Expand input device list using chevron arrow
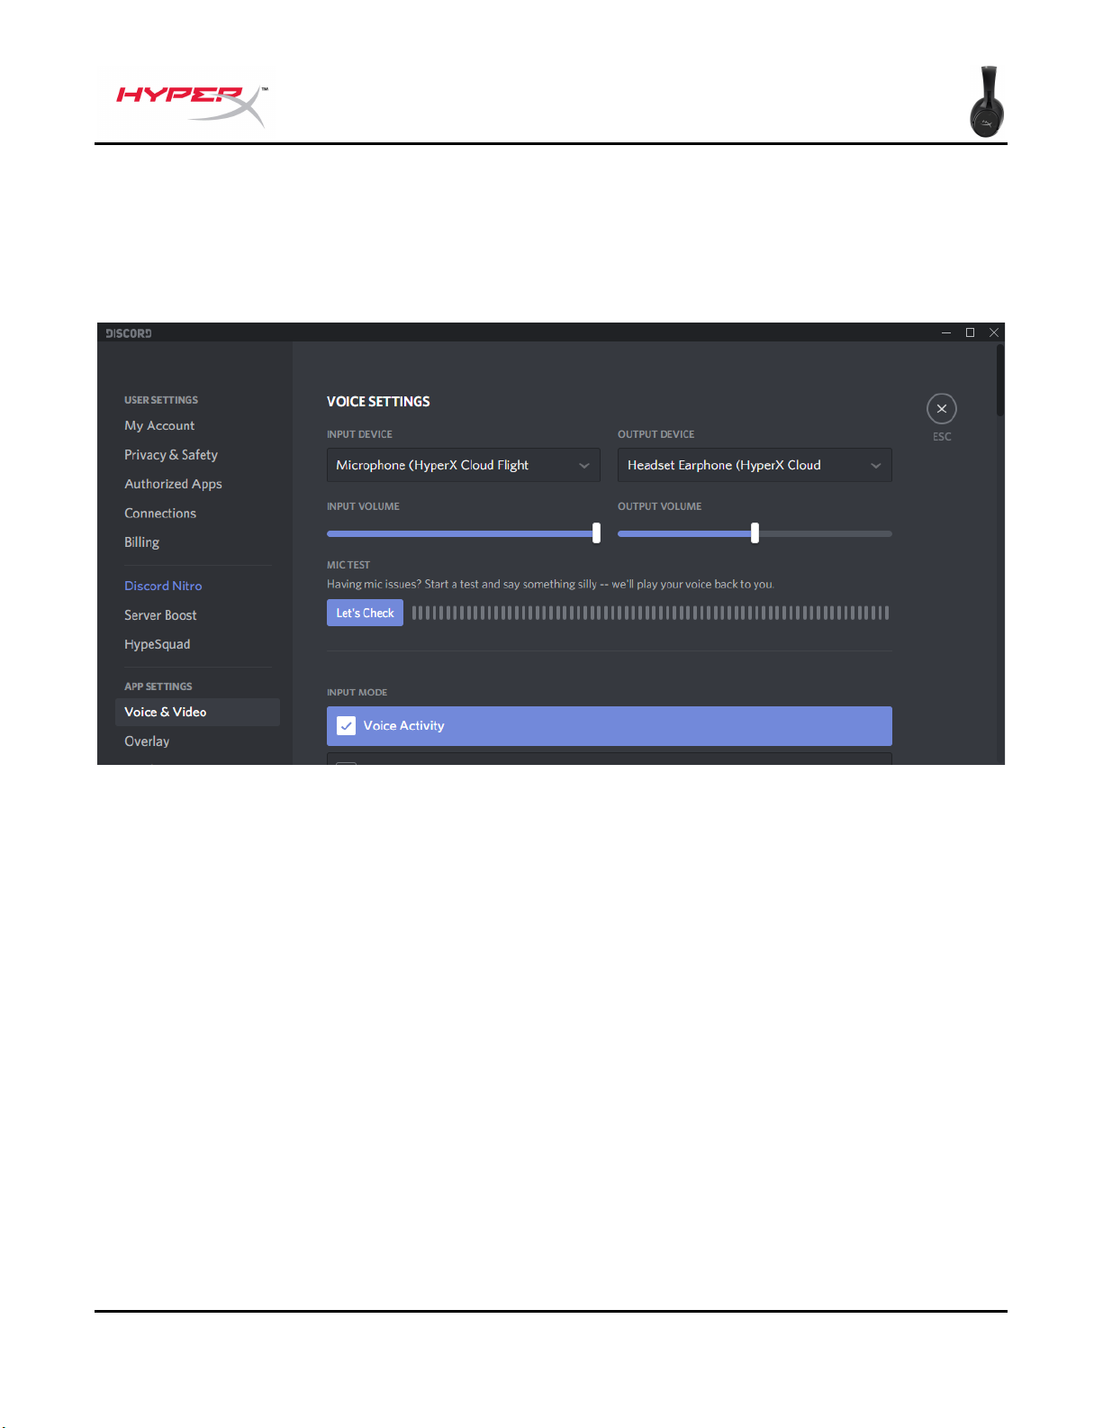Viewport: 1103px width, 1428px height. (584, 466)
